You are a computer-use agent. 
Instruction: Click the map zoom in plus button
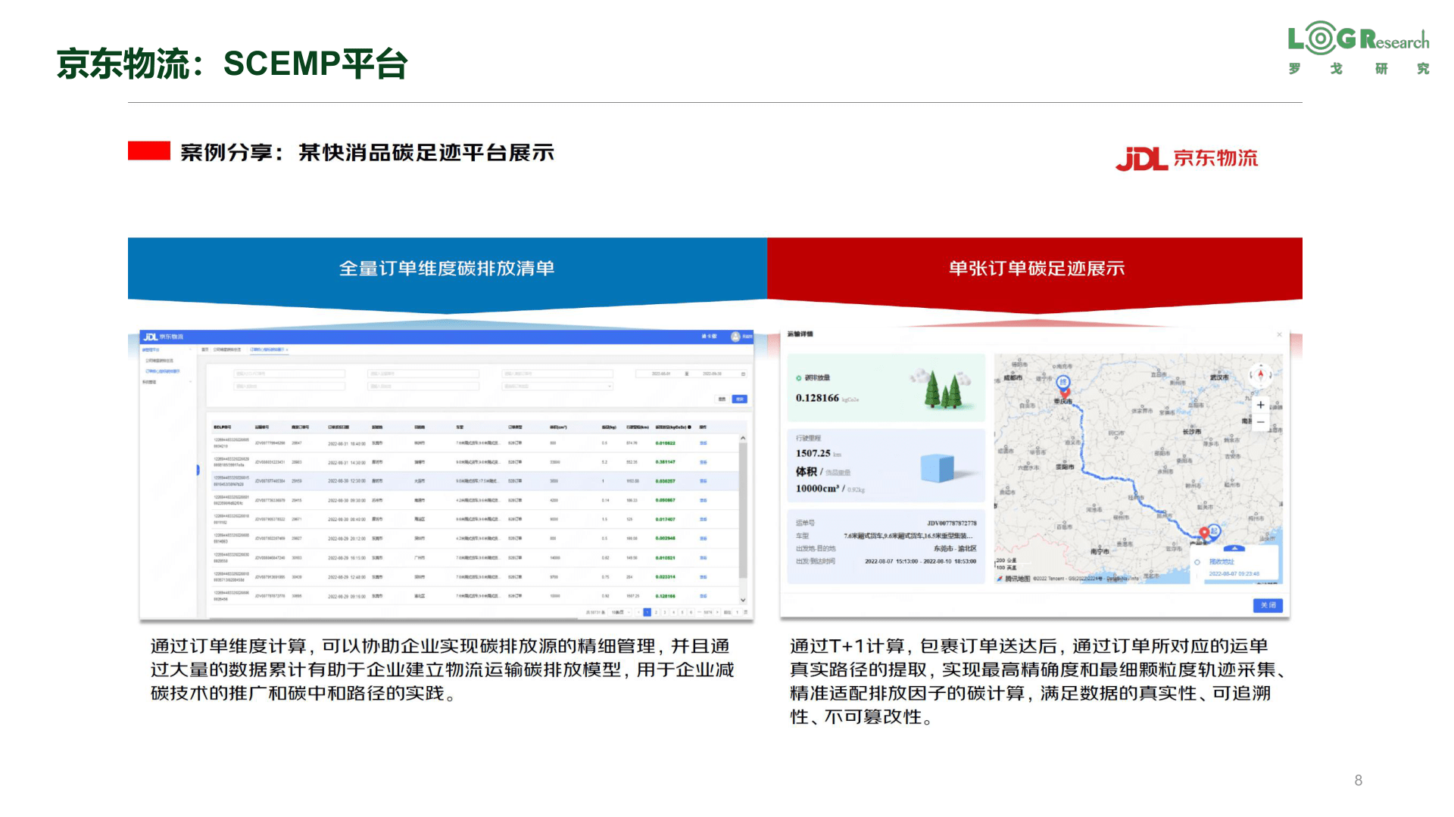click(1260, 405)
